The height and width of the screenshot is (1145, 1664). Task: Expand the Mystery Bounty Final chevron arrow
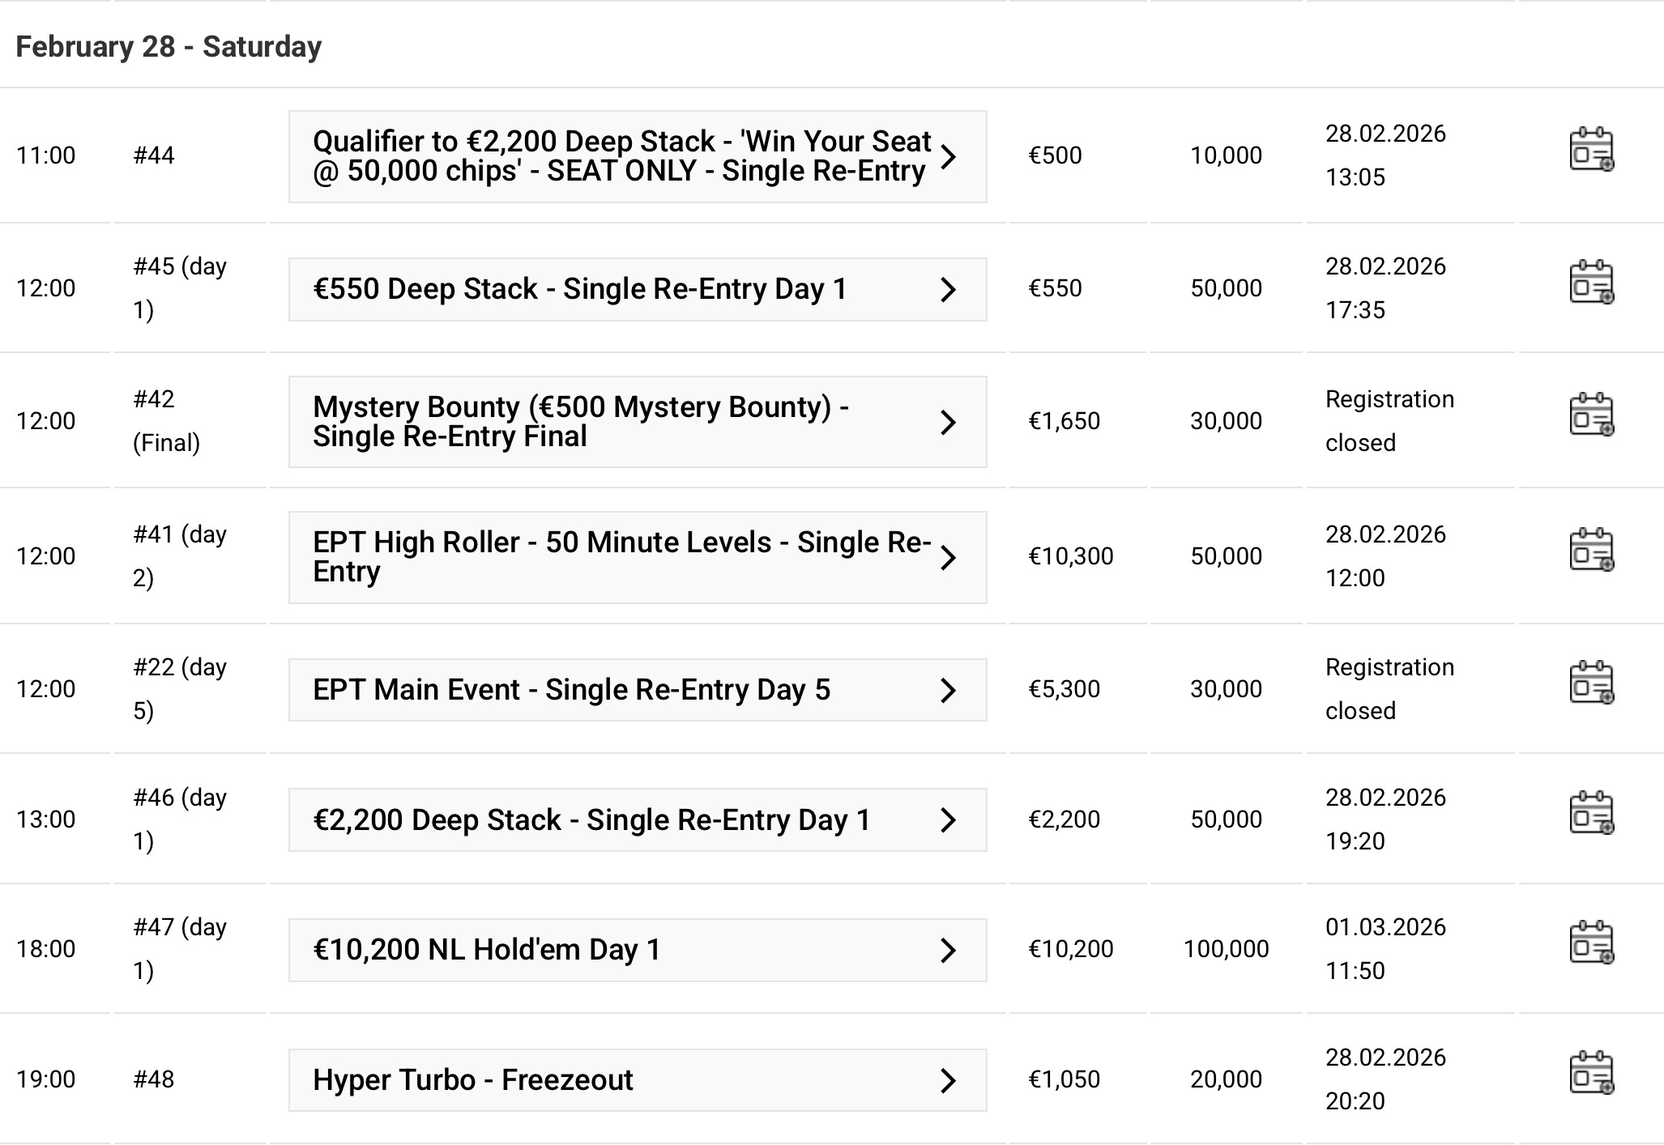(948, 422)
